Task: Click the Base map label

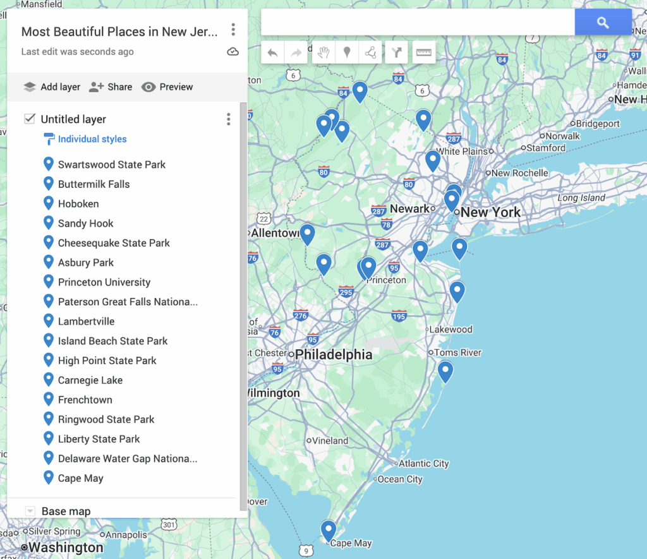Action: pyautogui.click(x=66, y=511)
